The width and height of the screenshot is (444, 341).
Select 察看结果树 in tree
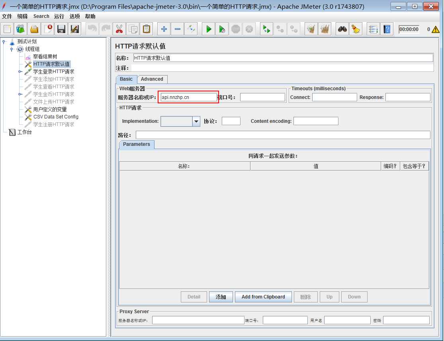[x=45, y=57]
